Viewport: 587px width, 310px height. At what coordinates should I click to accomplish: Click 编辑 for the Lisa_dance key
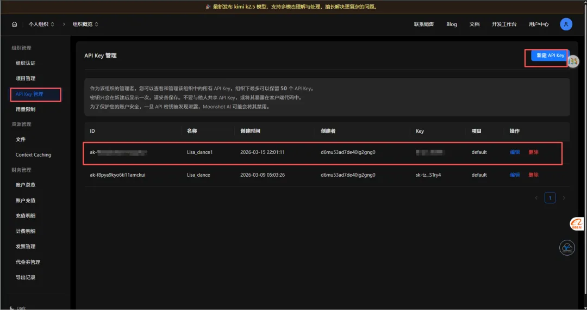click(515, 175)
